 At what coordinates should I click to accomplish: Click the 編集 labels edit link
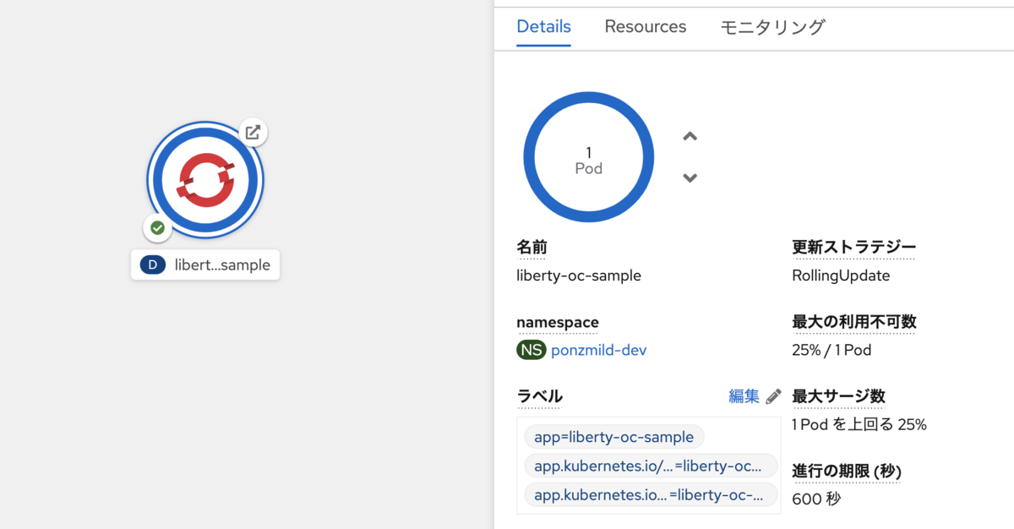coord(744,396)
